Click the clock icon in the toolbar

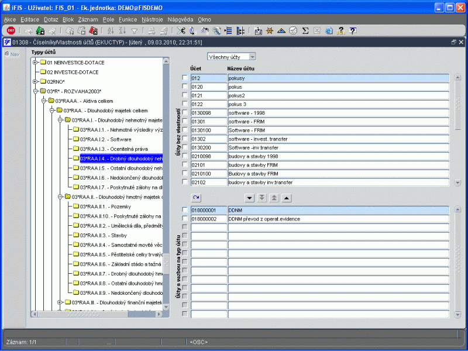click(293, 30)
